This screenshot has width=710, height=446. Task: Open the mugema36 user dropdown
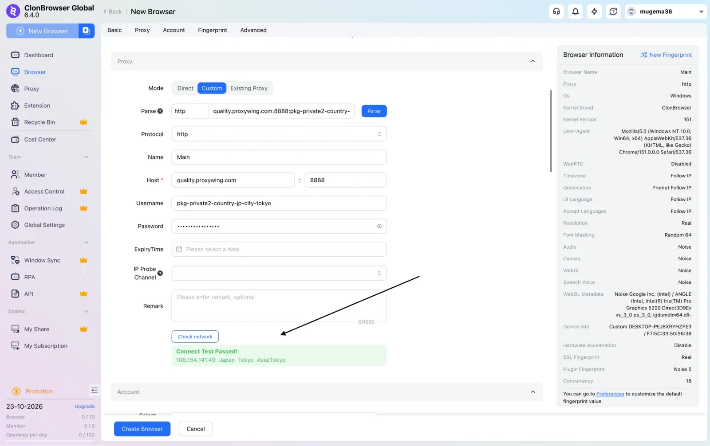tap(666, 12)
